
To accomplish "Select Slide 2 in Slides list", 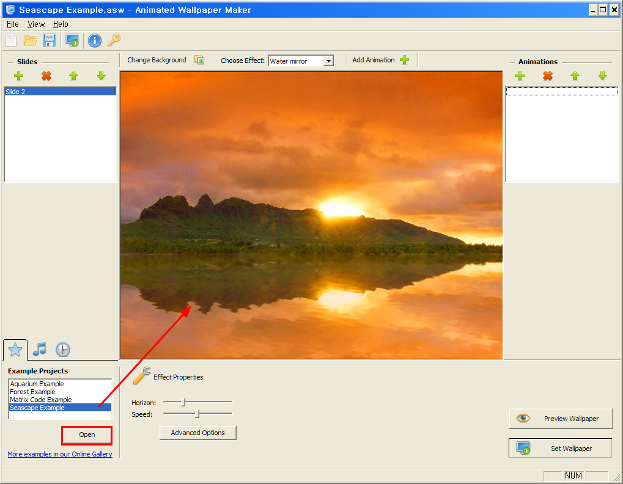I will tap(61, 92).
